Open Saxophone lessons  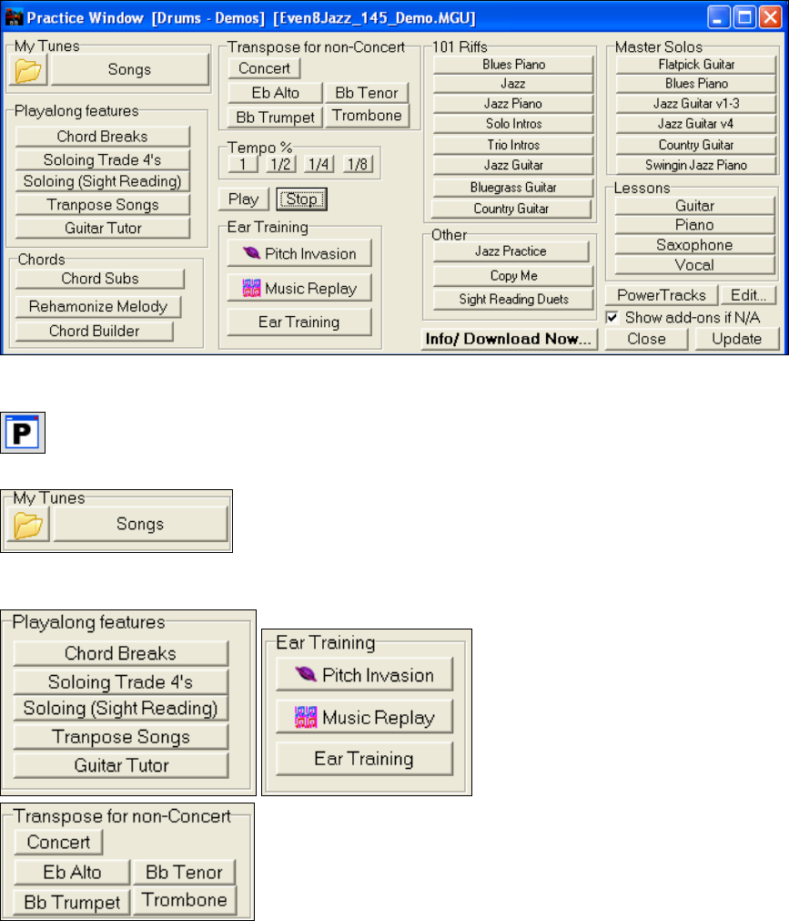click(694, 246)
